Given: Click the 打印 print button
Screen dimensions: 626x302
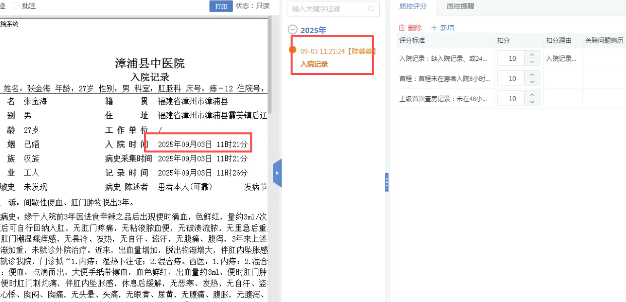Looking at the screenshot, I should pyautogui.click(x=221, y=6).
